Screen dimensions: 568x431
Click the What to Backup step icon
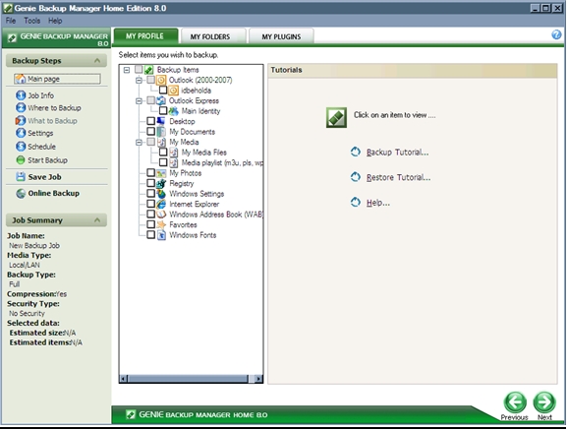click(21, 120)
